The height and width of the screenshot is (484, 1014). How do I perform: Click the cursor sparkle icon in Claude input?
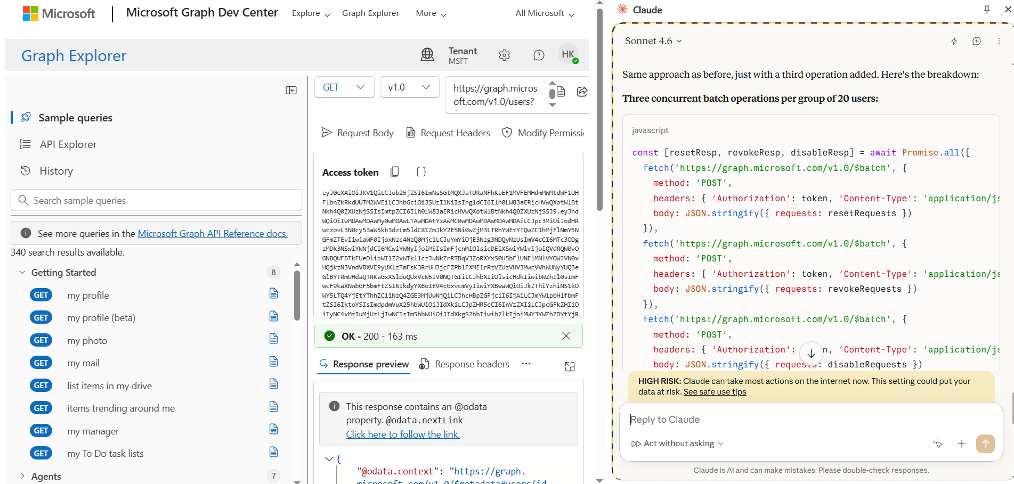(x=938, y=444)
